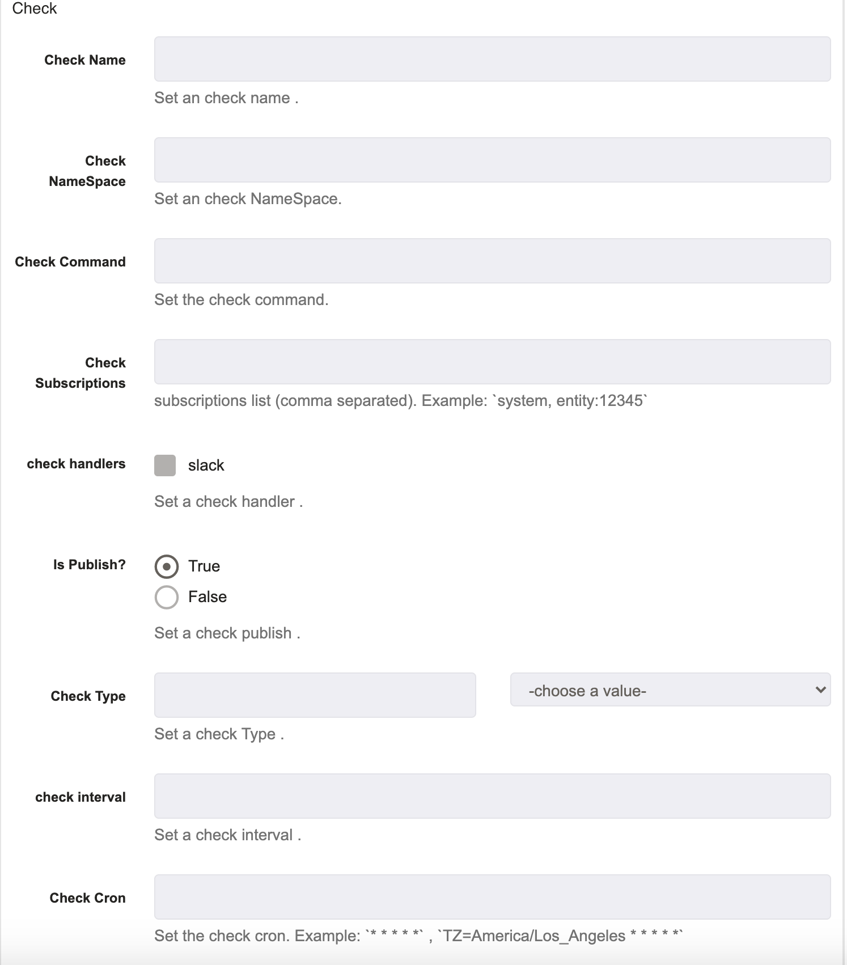Click the Check Subscriptions label text

point(81,373)
